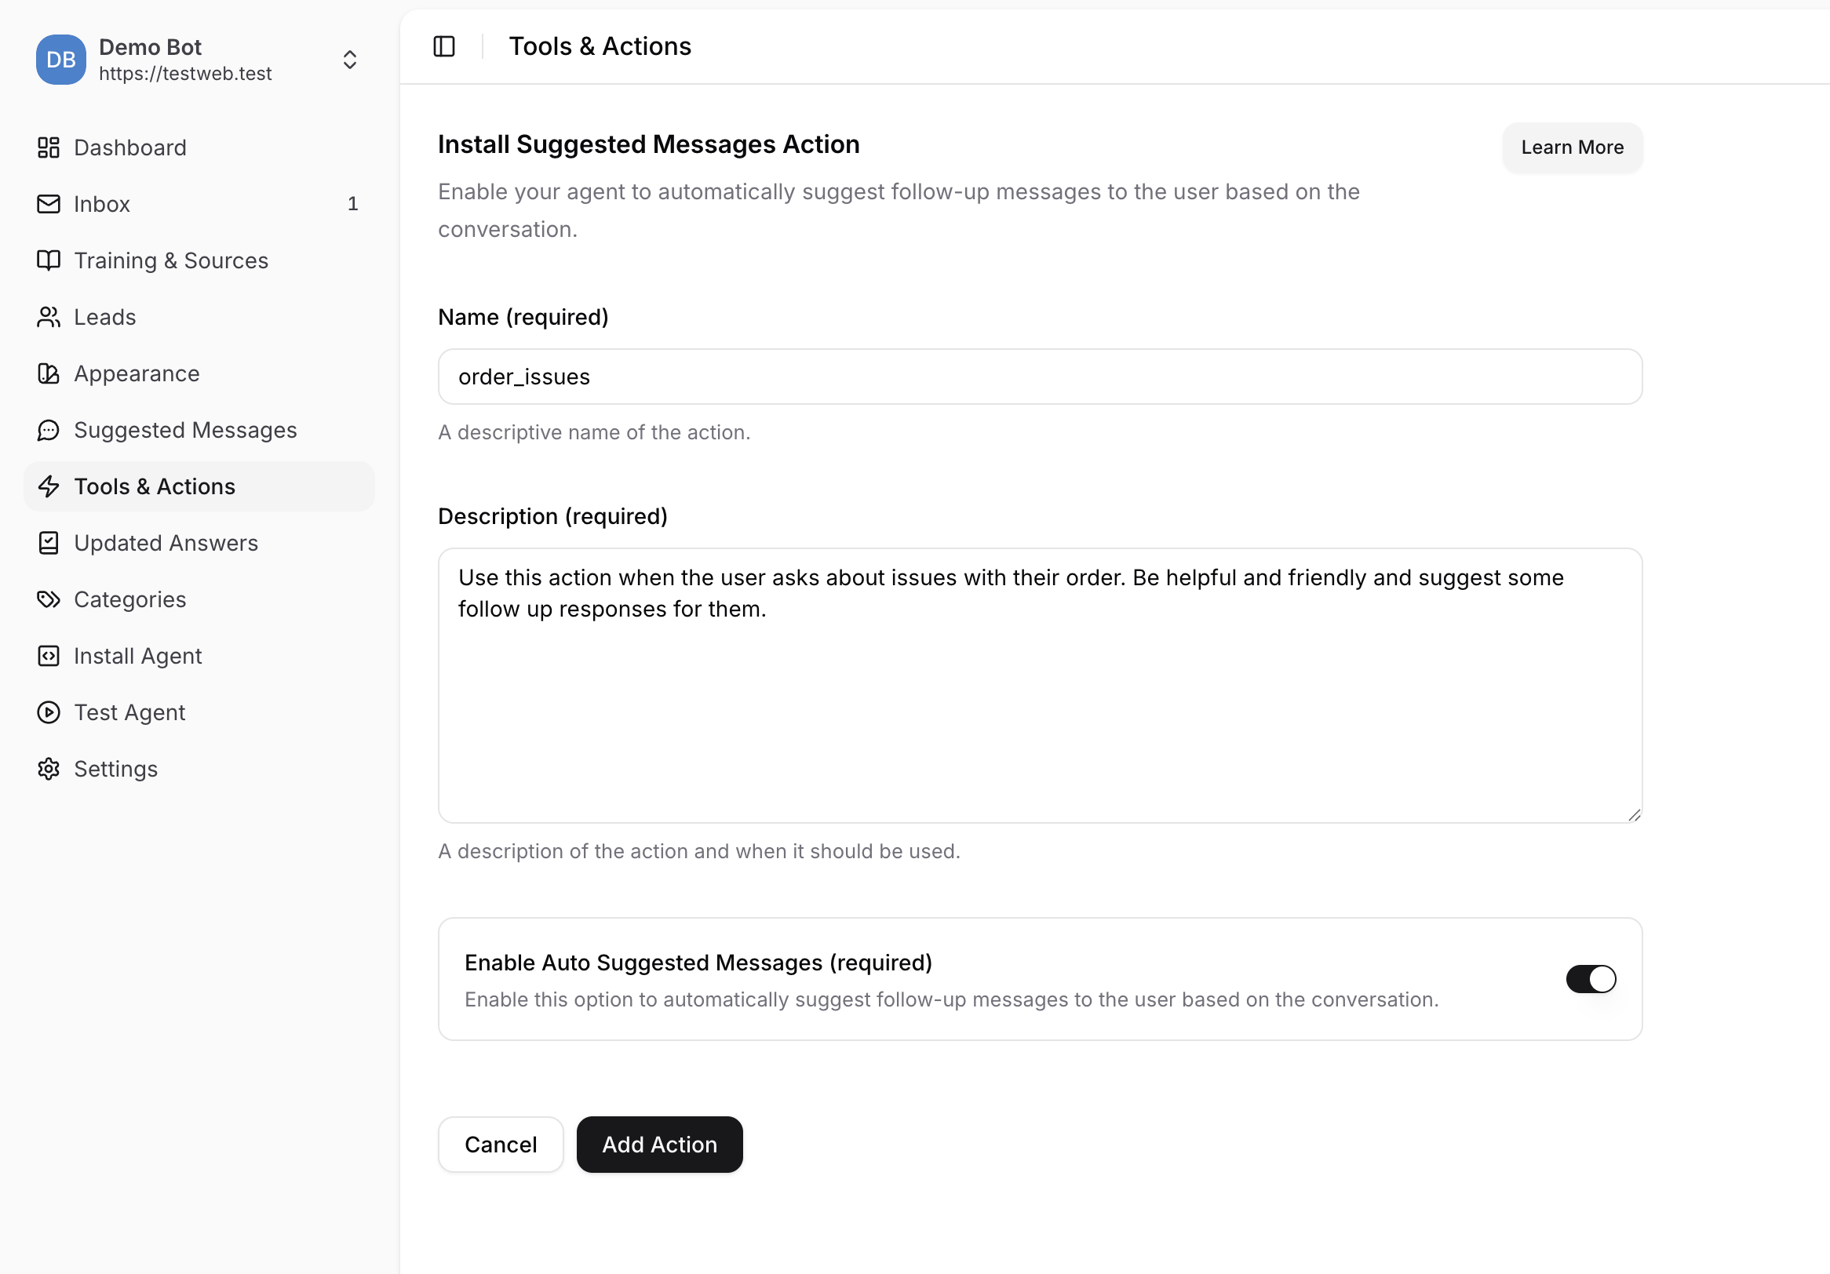Screen dimensions: 1830x1274
Task: Click the Leads people icon
Action: (x=49, y=317)
